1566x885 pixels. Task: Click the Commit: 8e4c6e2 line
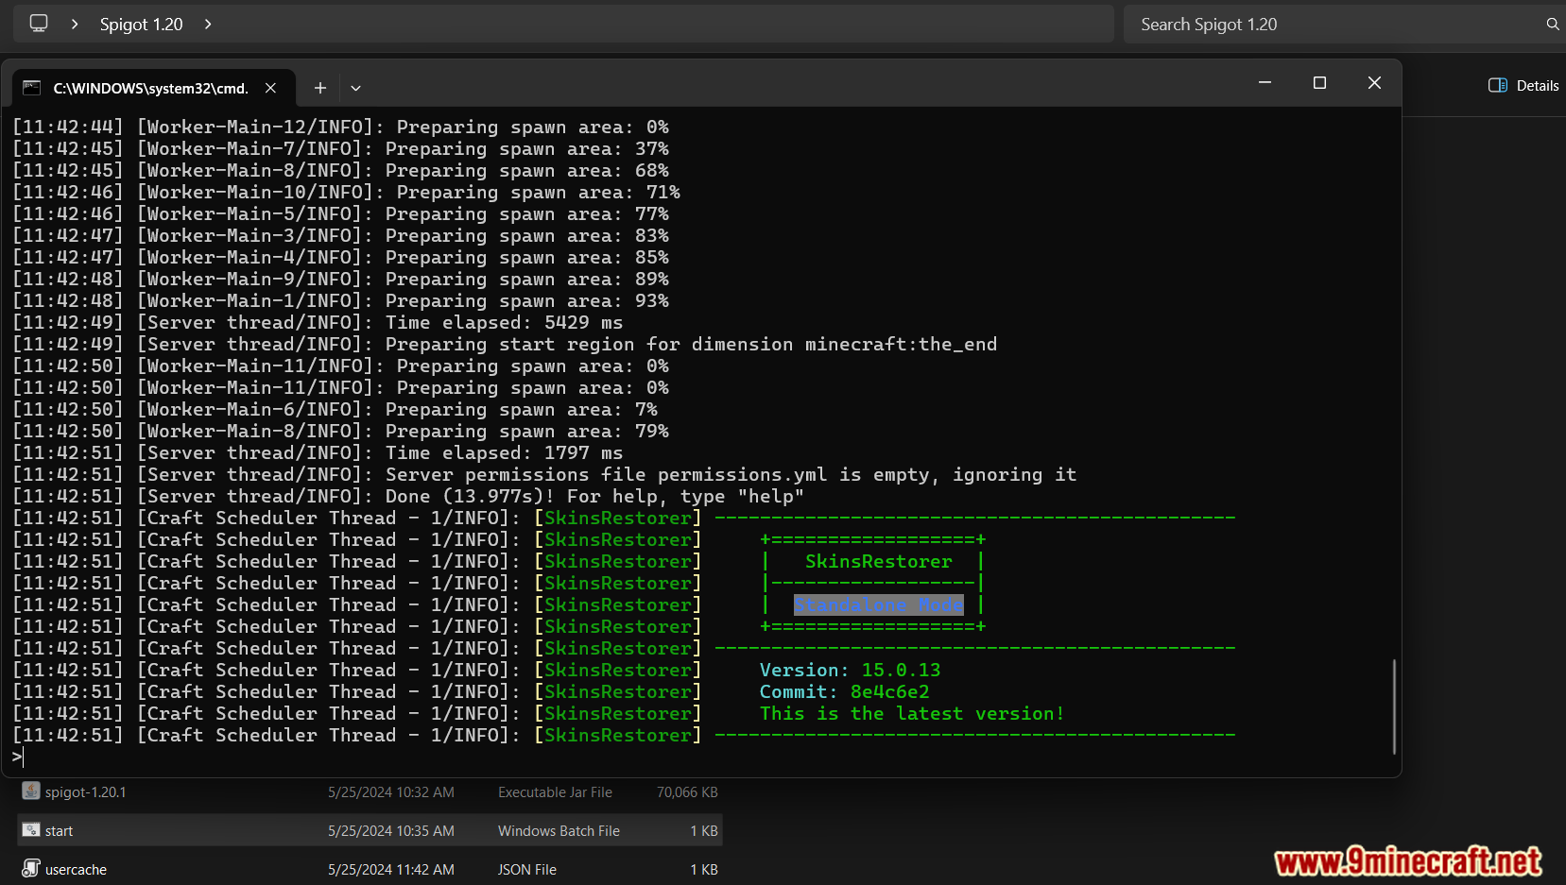pos(844,692)
